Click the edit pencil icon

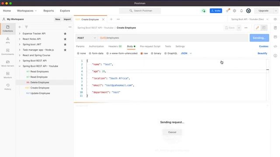(257, 28)
